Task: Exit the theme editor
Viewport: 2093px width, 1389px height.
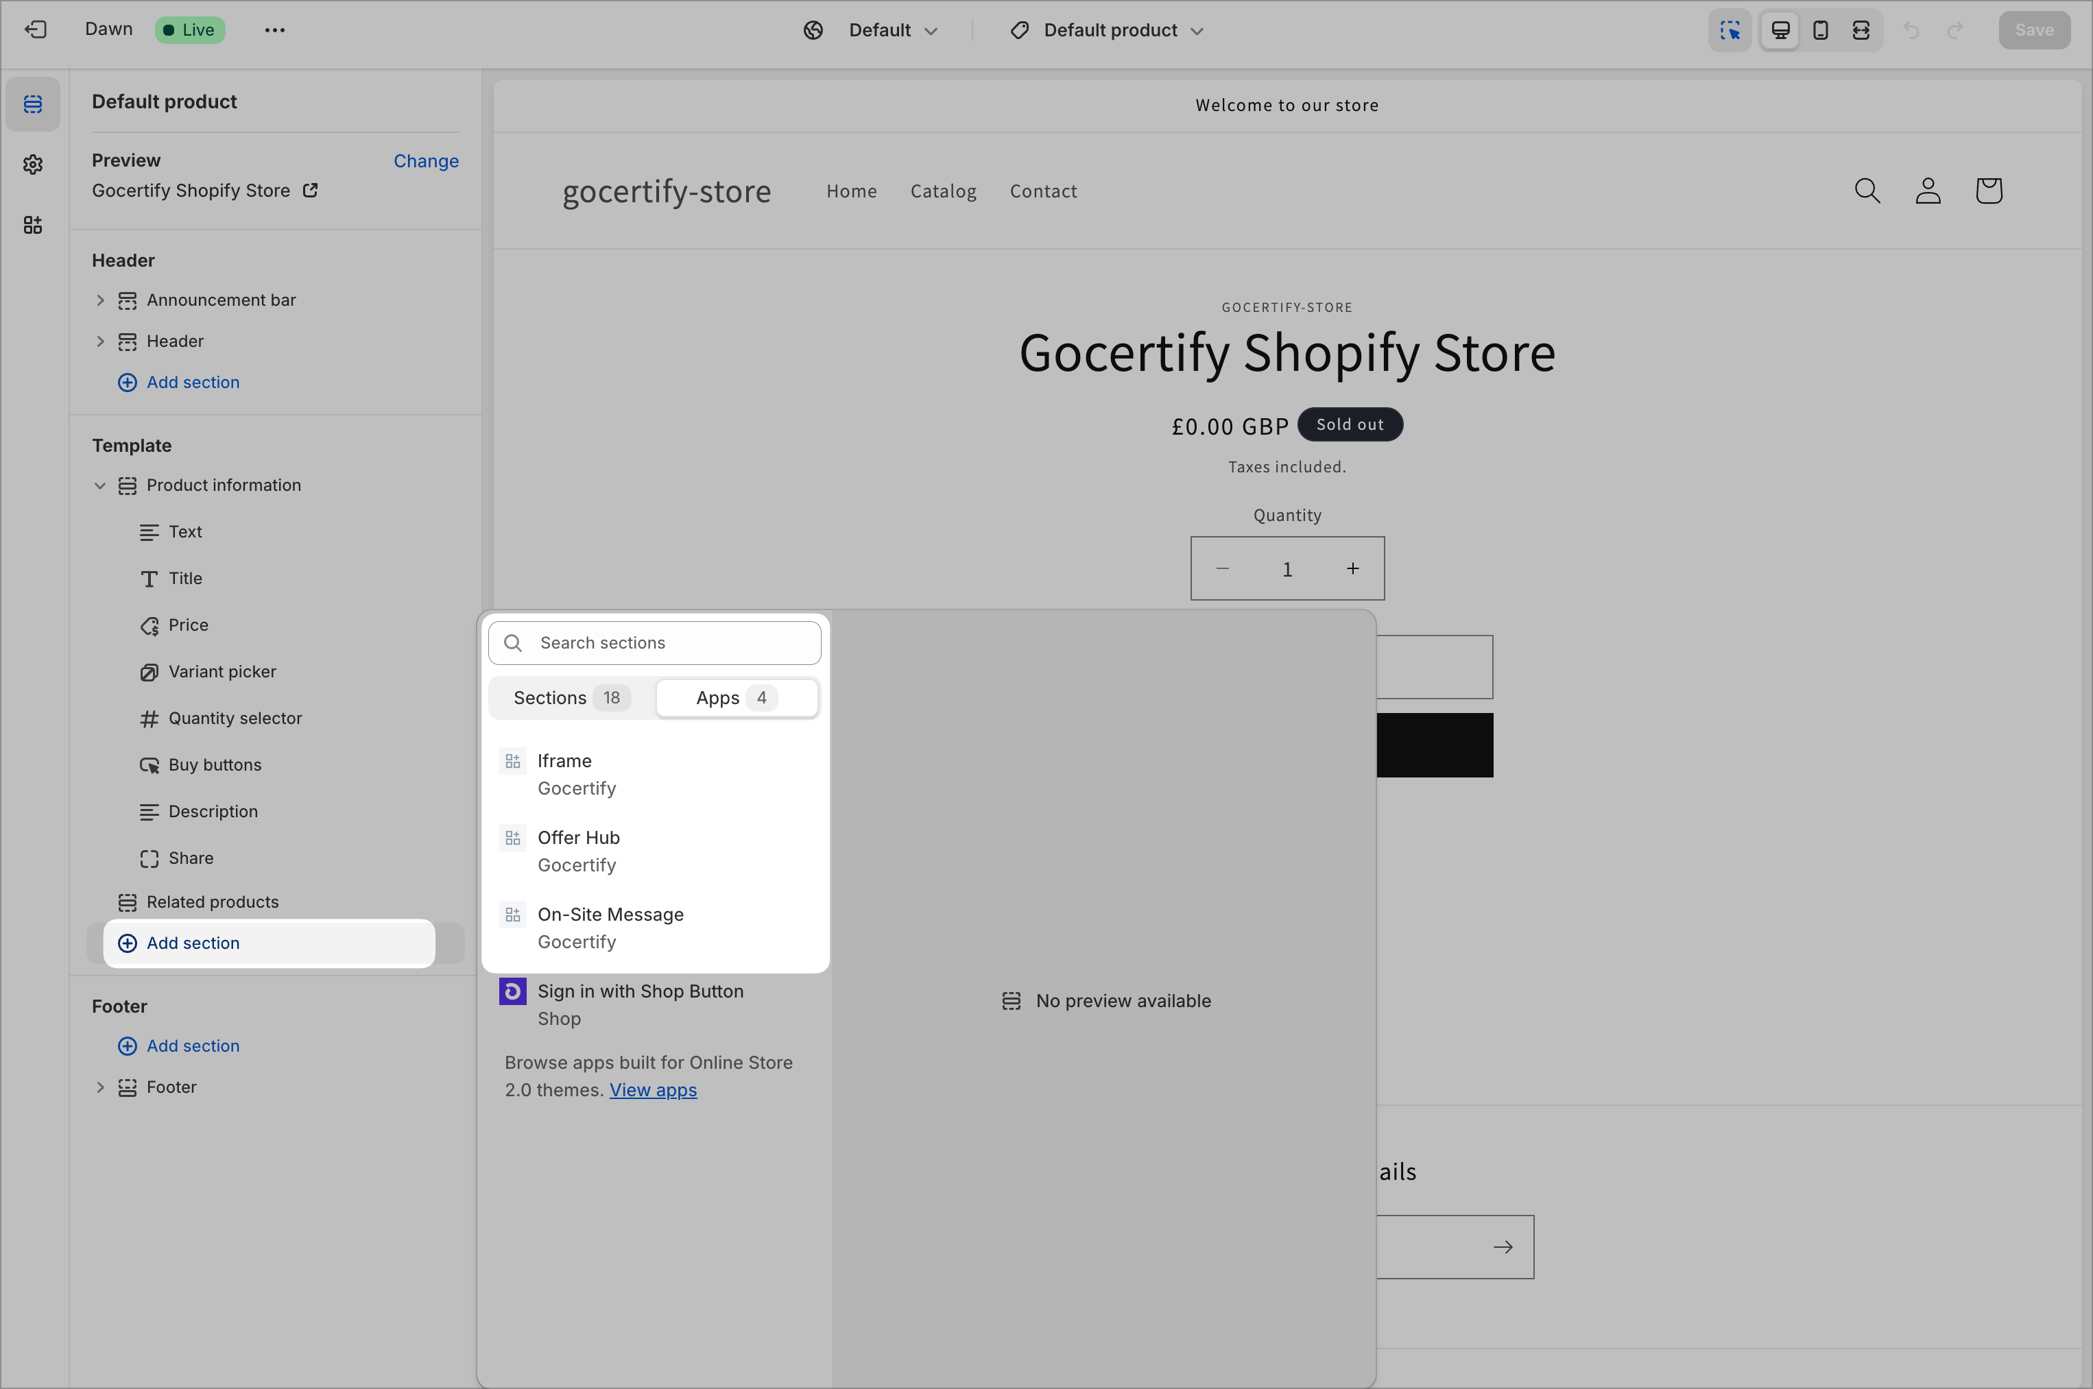Action: [x=36, y=29]
